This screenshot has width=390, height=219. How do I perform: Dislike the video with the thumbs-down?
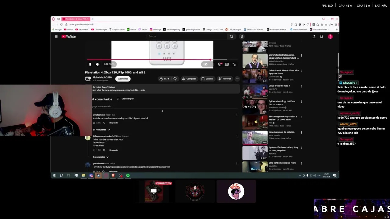click(x=175, y=79)
